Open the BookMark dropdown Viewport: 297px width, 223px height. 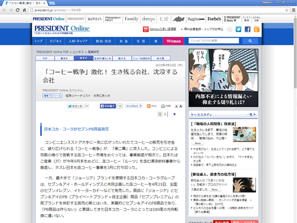pos(134,106)
